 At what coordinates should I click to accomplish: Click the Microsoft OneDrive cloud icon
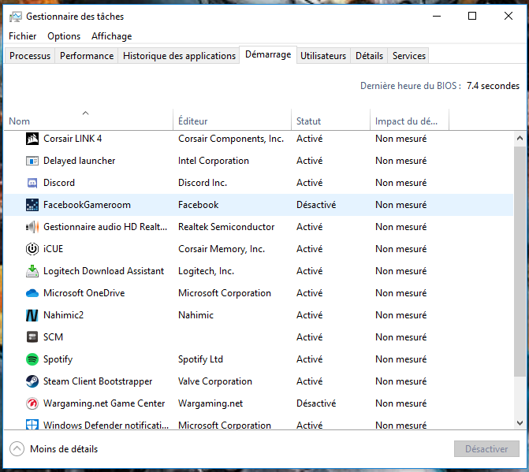[32, 293]
